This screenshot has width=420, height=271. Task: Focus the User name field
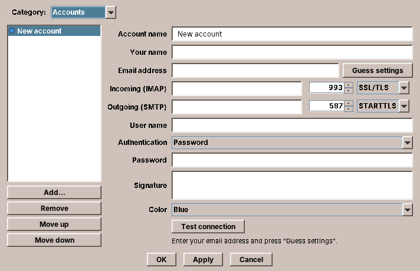click(x=292, y=125)
